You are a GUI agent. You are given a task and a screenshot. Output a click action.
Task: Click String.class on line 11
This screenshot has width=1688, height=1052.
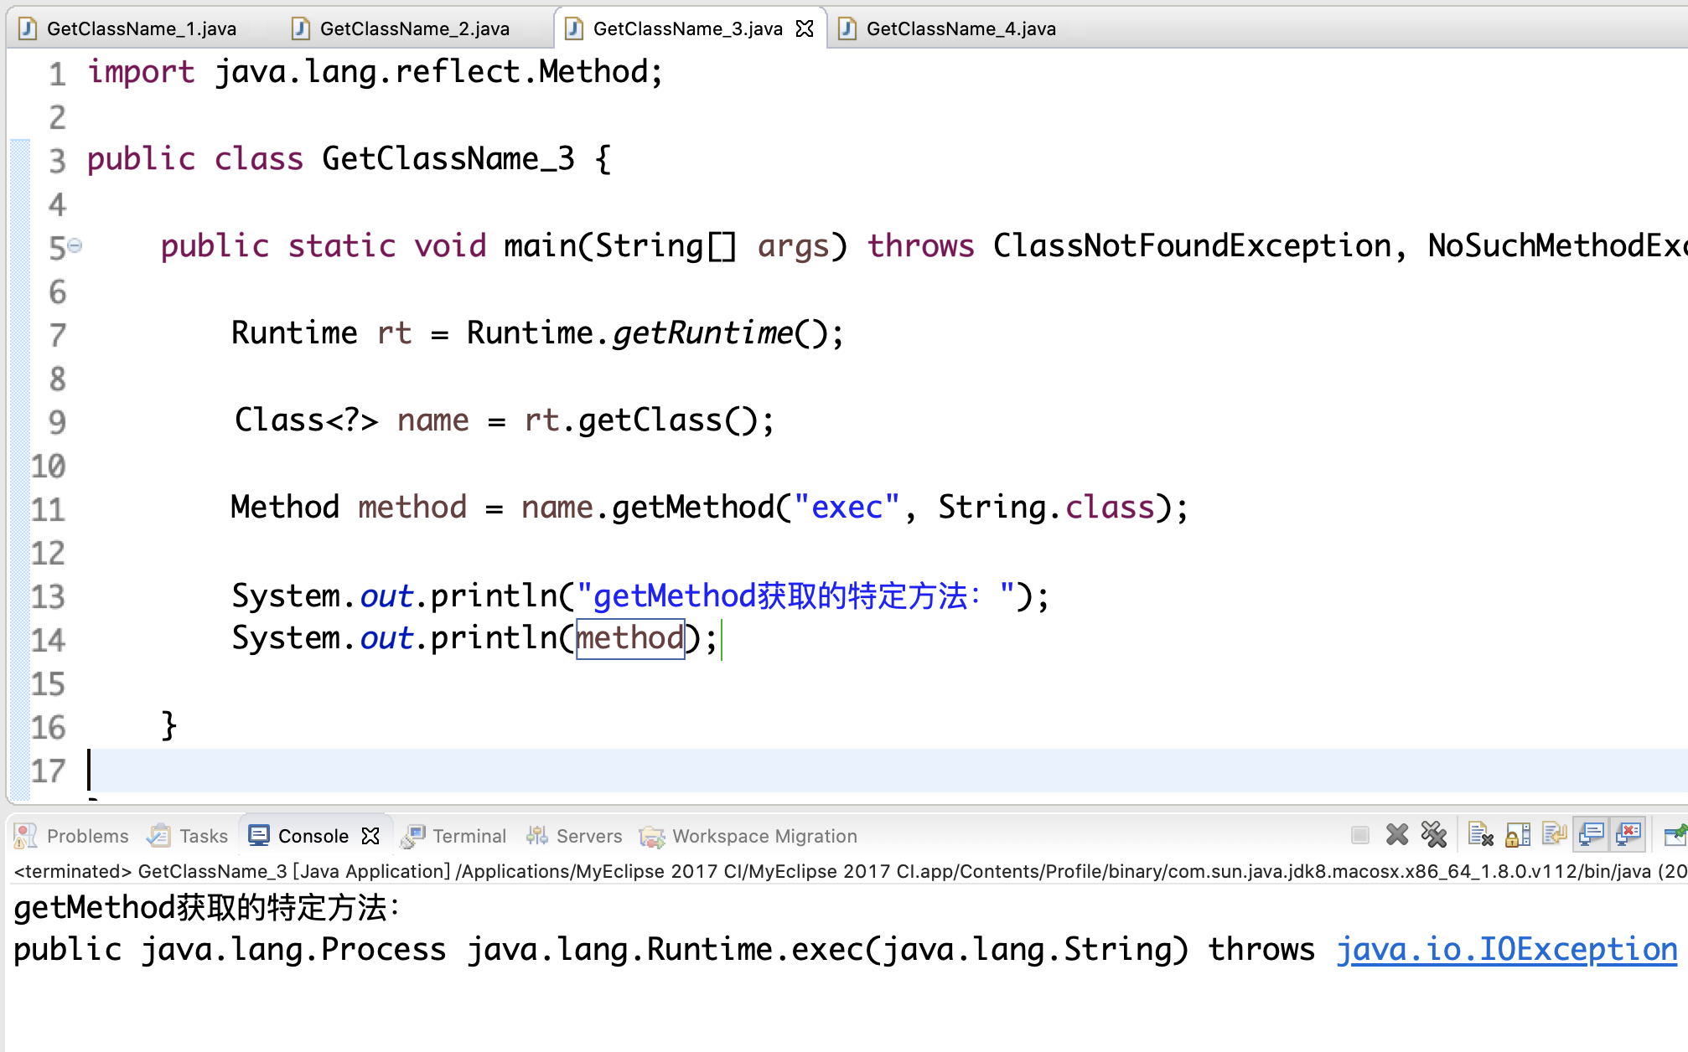1046,508
